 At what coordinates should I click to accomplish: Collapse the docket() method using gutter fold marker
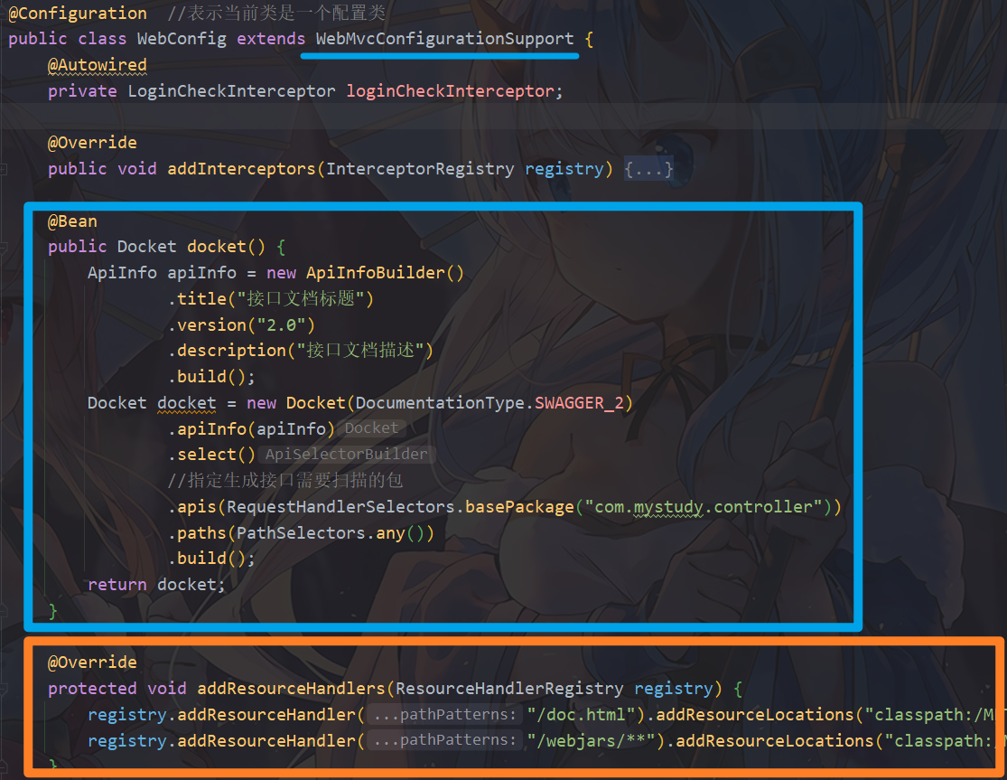[5, 247]
